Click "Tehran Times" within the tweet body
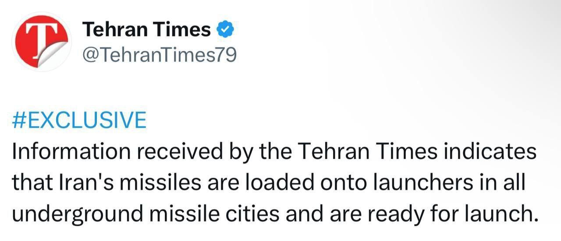This screenshot has width=561, height=241. (x=369, y=152)
